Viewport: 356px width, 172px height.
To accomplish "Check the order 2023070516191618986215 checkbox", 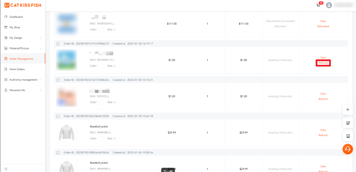I will [x=58, y=44].
